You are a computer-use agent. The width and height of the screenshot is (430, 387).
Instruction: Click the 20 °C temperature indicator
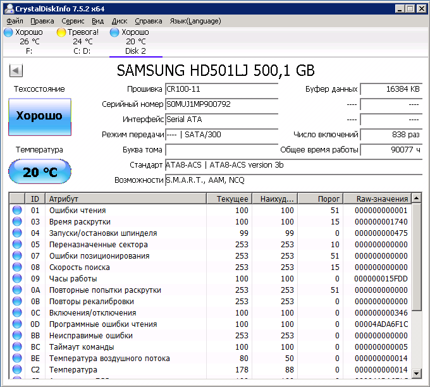(x=40, y=171)
